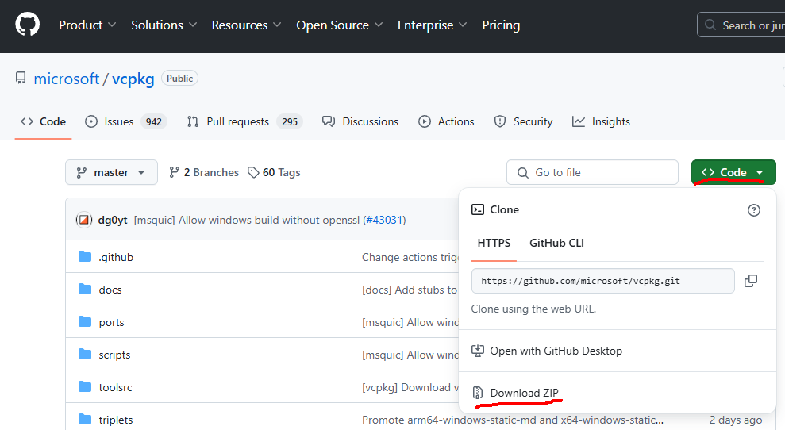785x430 pixels.
Task: Open the Insights tab
Action: pyautogui.click(x=602, y=121)
